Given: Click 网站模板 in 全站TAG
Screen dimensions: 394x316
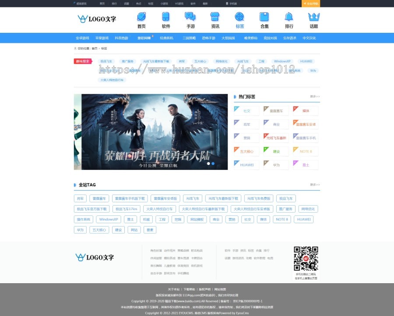Looking at the screenshot, I should coord(197,219).
